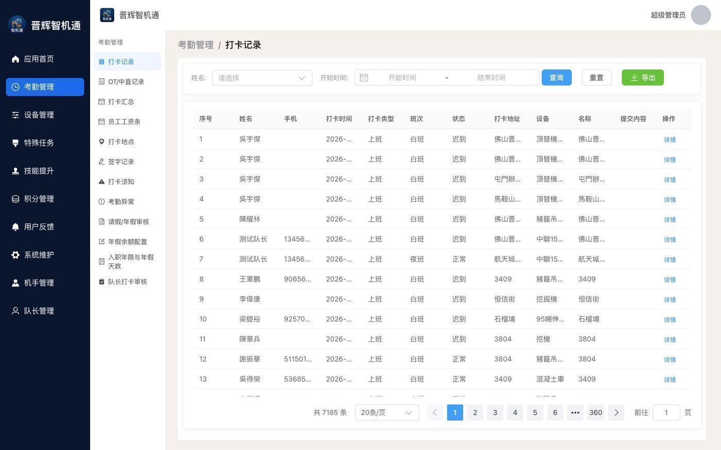Click the blue 查询 button
This screenshot has width=721, height=450.
tap(557, 78)
